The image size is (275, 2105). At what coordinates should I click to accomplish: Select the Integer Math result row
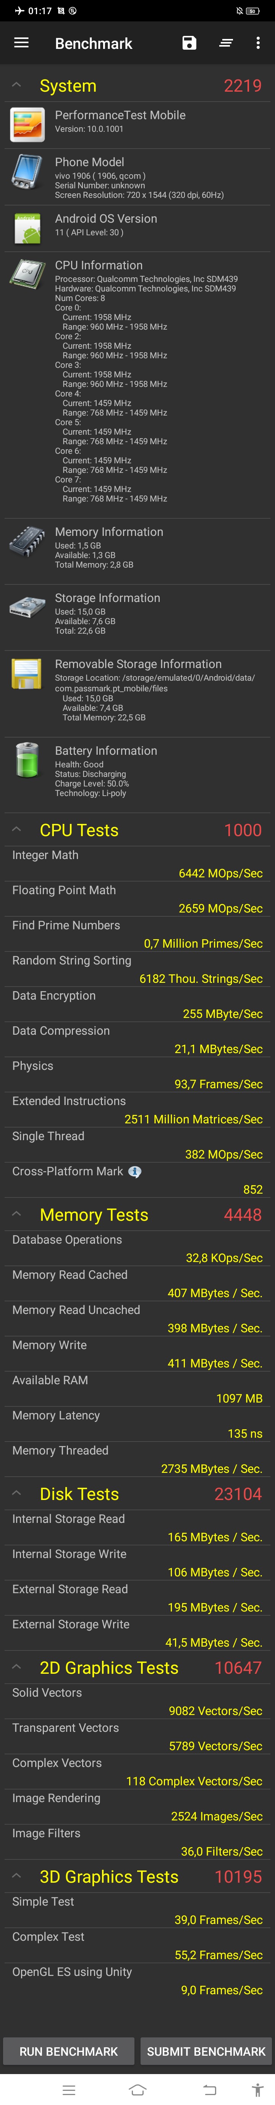137,864
